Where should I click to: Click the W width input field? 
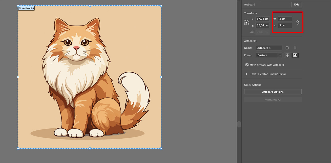coord(285,19)
